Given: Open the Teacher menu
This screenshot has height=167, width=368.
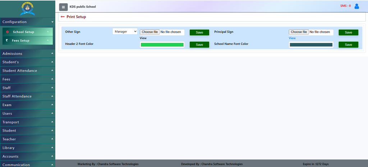Looking at the screenshot, I should (x=27, y=139).
